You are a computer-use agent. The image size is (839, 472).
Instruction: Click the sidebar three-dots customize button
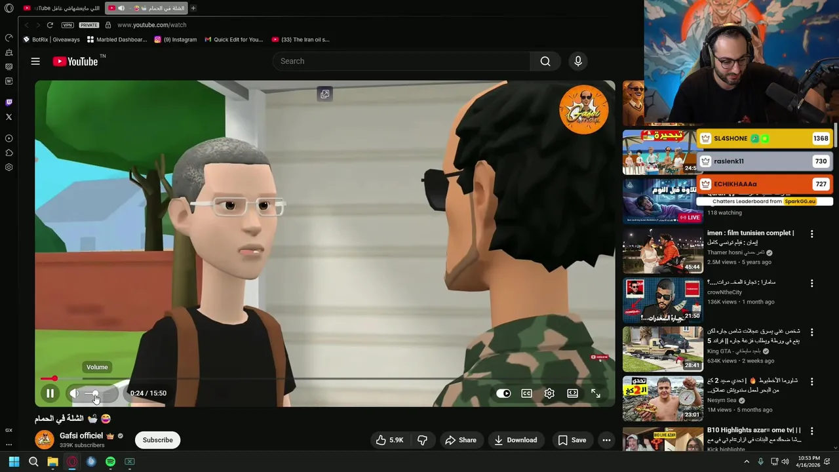(x=9, y=444)
